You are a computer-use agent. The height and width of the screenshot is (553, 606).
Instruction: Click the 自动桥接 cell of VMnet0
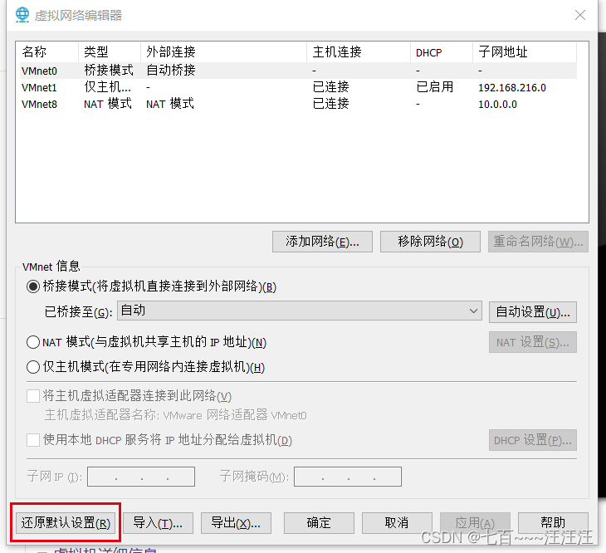[x=171, y=71]
